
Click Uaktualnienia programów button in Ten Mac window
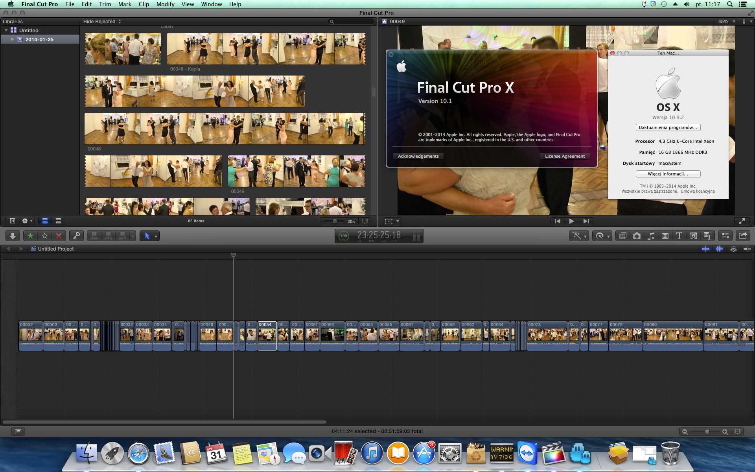pos(668,127)
